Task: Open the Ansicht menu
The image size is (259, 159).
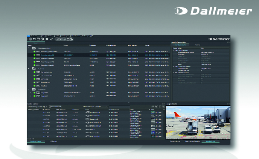Action: click(56, 36)
